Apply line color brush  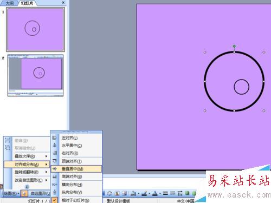(144, 193)
